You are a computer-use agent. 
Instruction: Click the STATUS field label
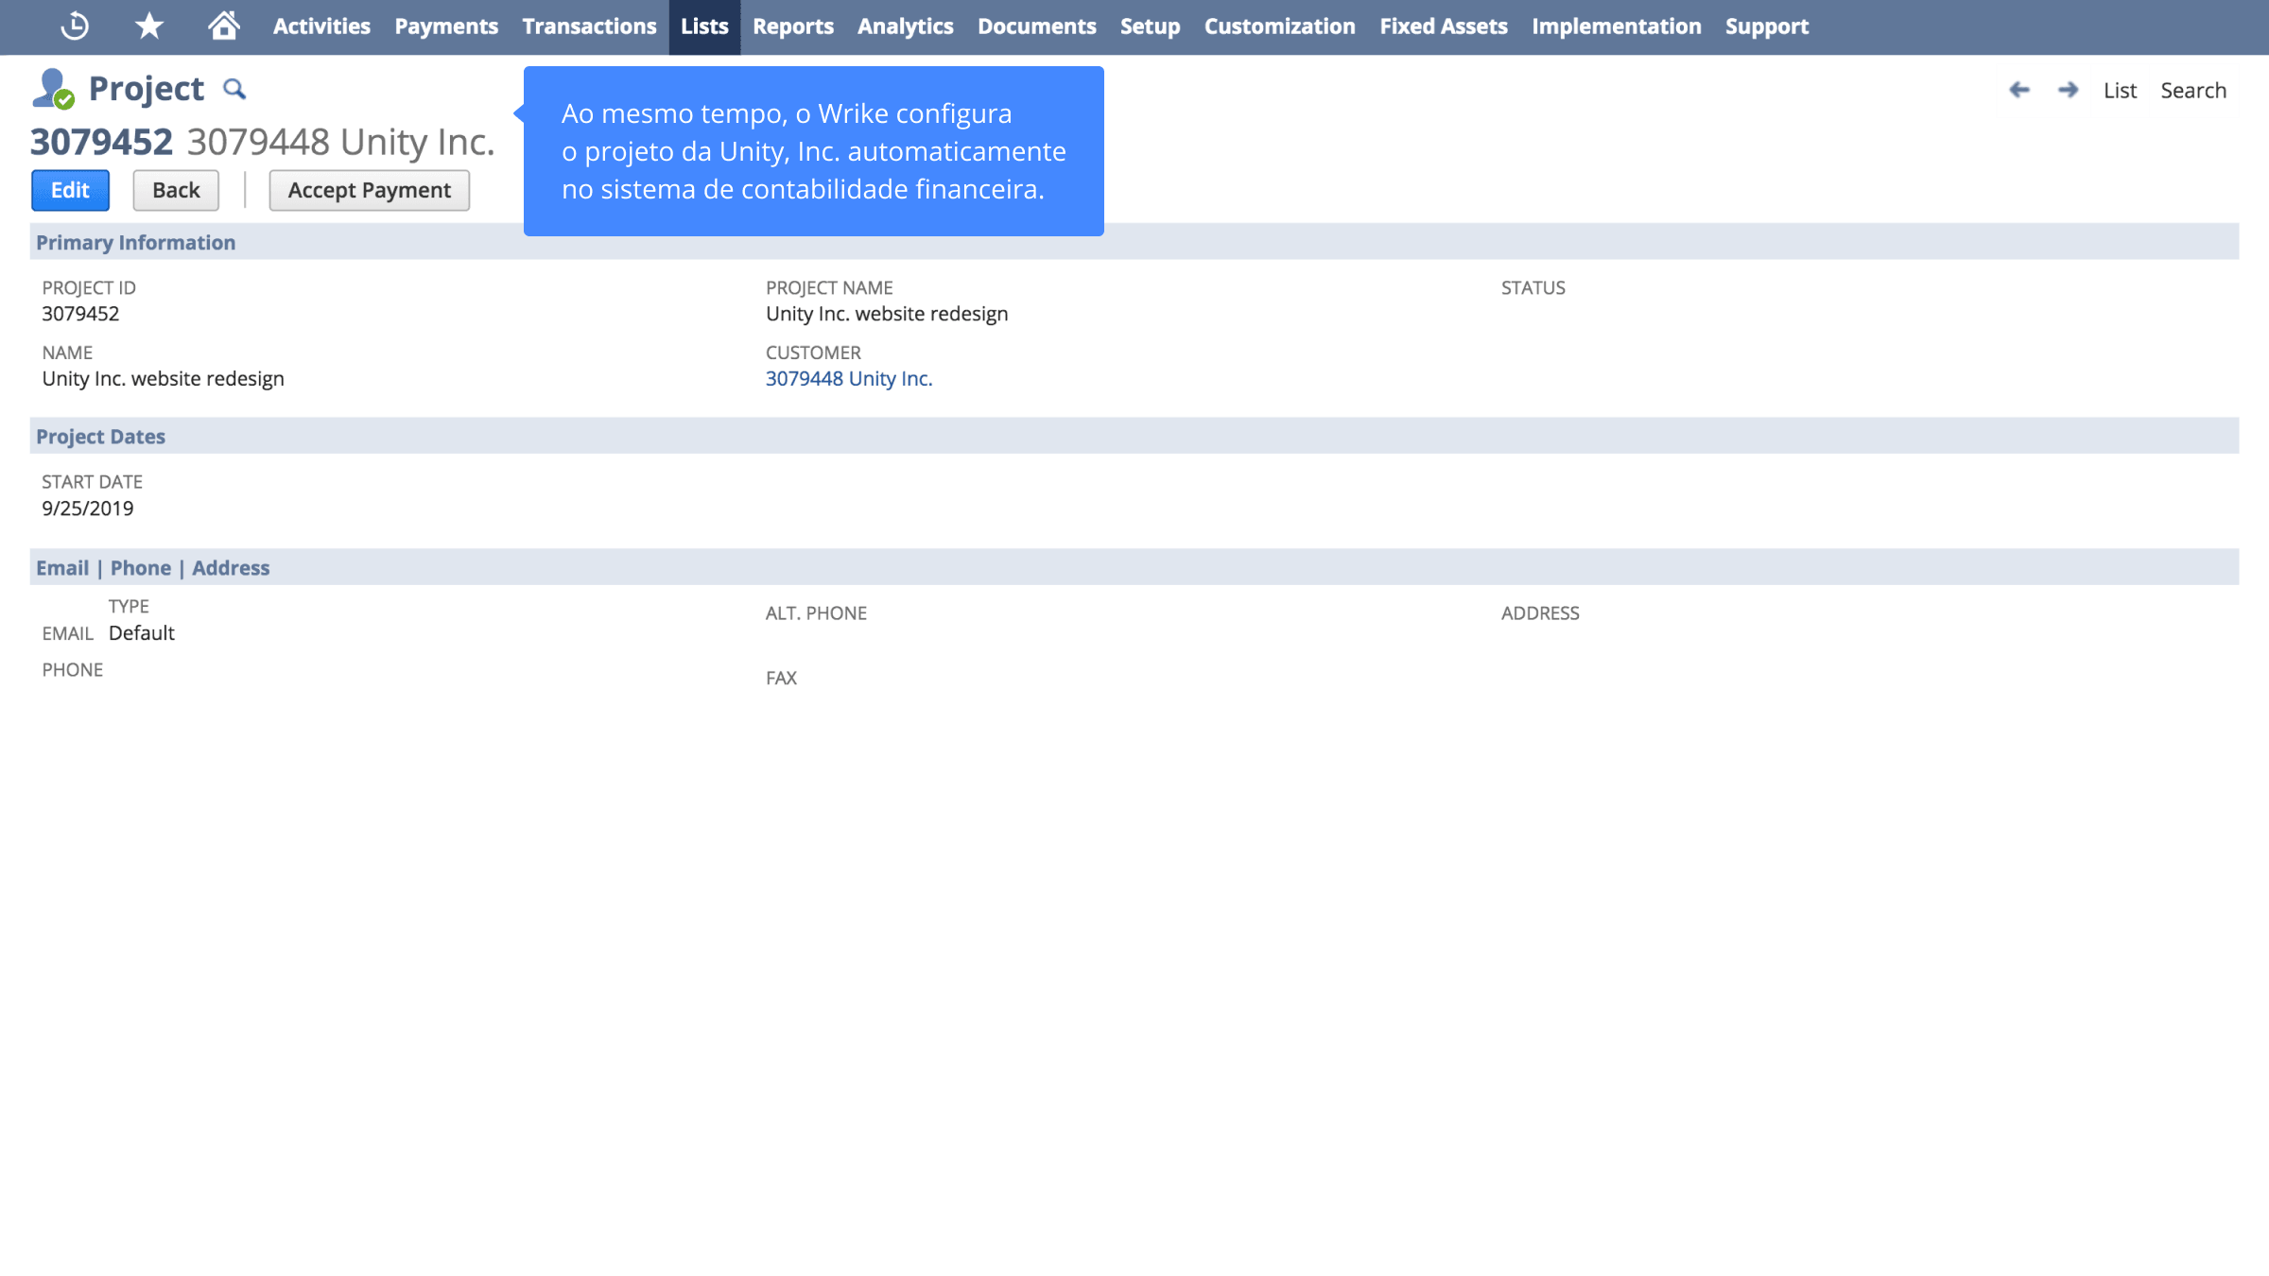click(1533, 287)
